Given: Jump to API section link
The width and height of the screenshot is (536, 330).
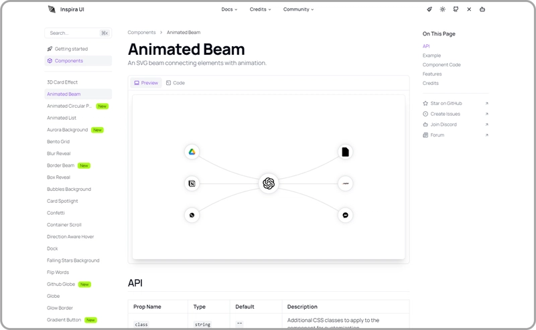Looking at the screenshot, I should coord(426,46).
